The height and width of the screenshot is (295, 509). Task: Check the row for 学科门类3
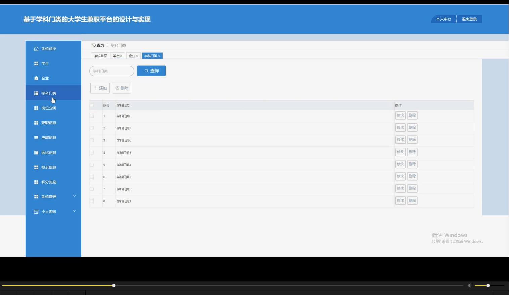tap(92, 177)
